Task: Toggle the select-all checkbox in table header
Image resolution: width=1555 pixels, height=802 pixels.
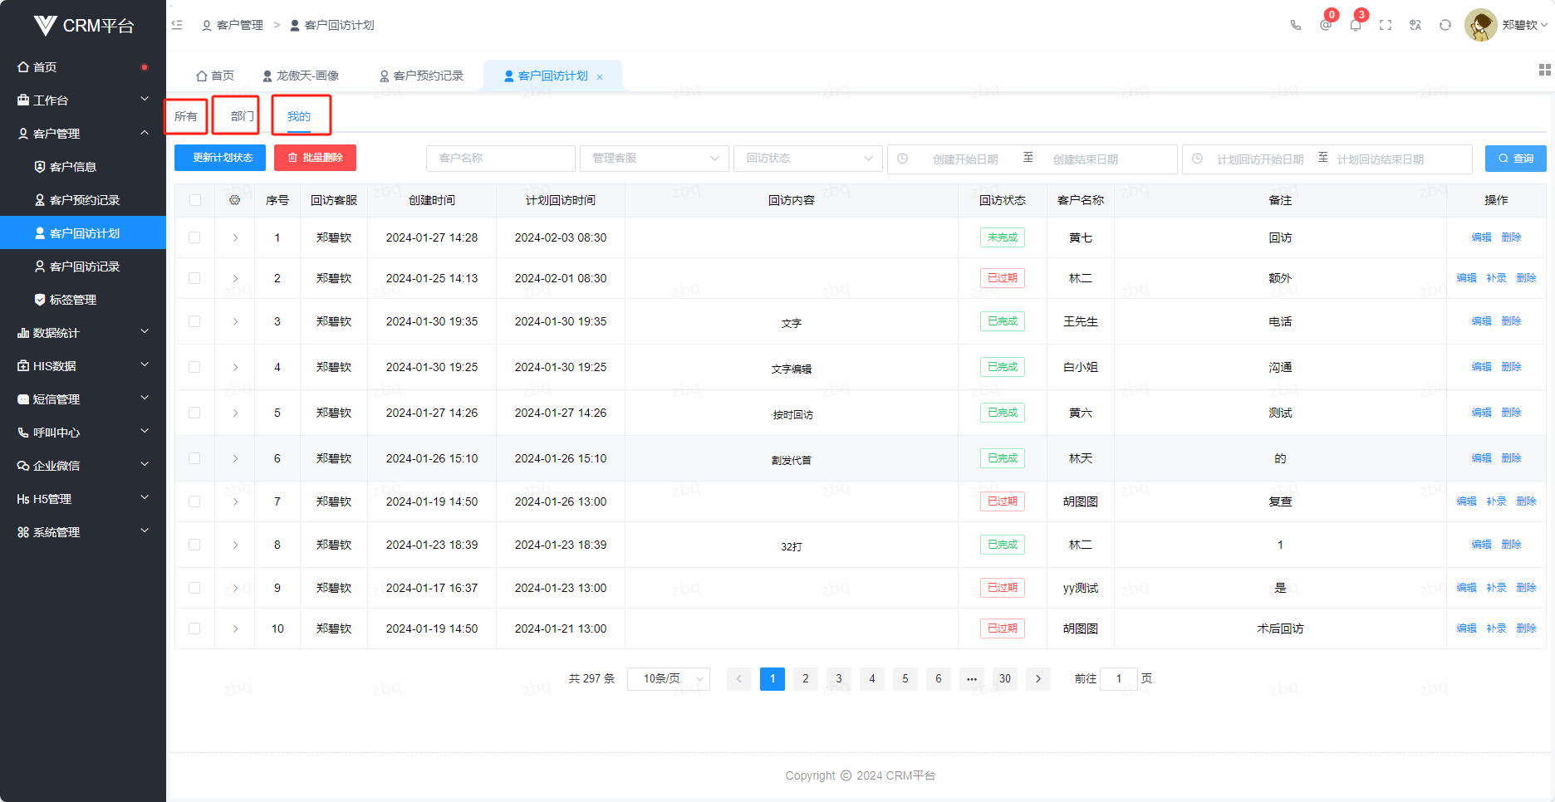Action: tap(195, 200)
